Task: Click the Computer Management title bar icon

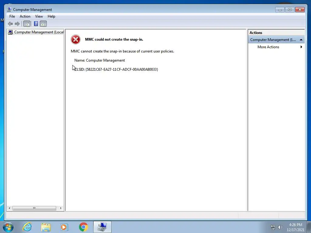Action: [9, 9]
